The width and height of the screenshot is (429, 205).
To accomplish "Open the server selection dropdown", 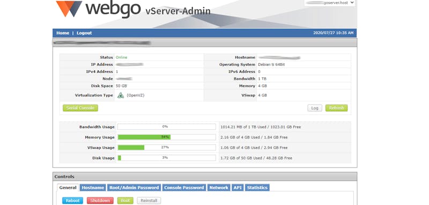I will [x=330, y=3].
